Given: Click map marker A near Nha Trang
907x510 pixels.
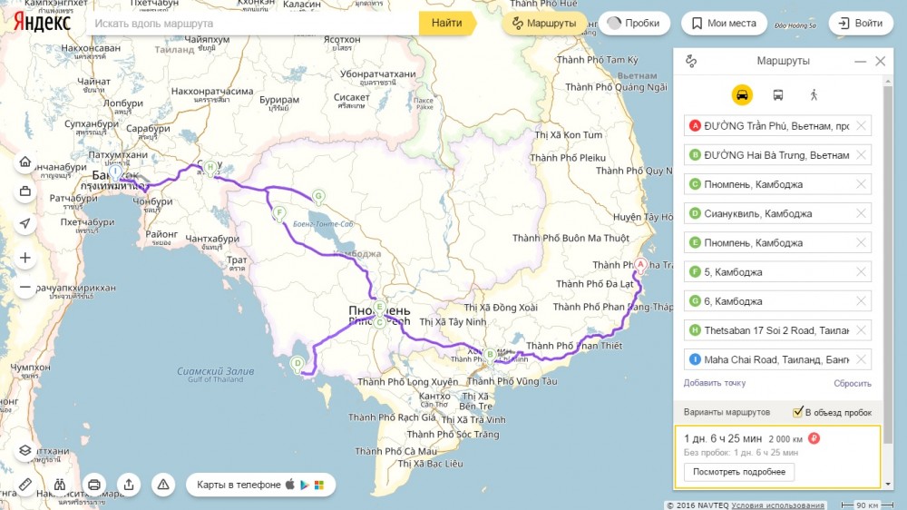Looking at the screenshot, I should coord(640,265).
